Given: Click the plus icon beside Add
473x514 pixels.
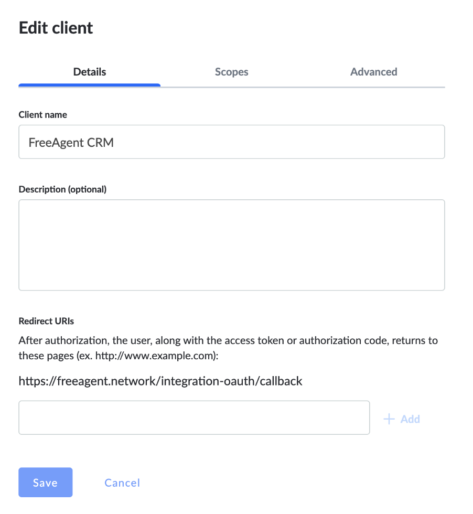Looking at the screenshot, I should pos(389,419).
